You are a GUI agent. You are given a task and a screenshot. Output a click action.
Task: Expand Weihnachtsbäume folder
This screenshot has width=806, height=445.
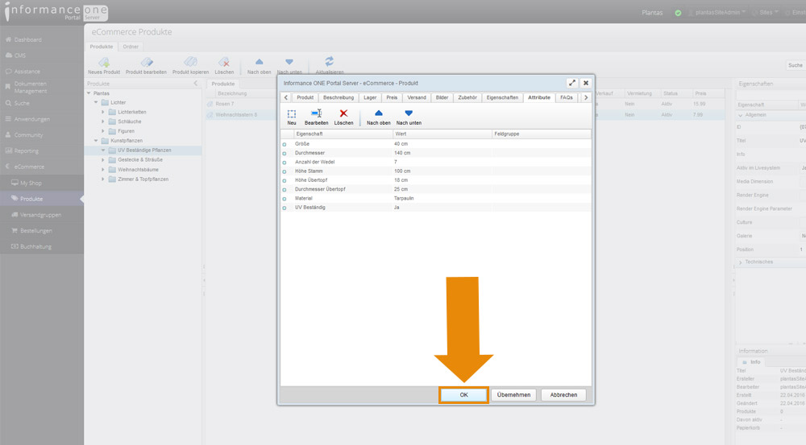click(103, 169)
